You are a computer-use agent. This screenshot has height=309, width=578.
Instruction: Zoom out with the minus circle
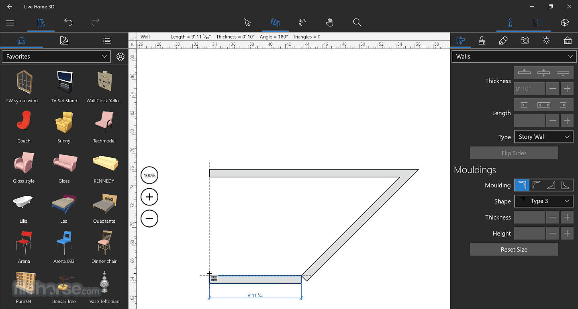pos(149,219)
